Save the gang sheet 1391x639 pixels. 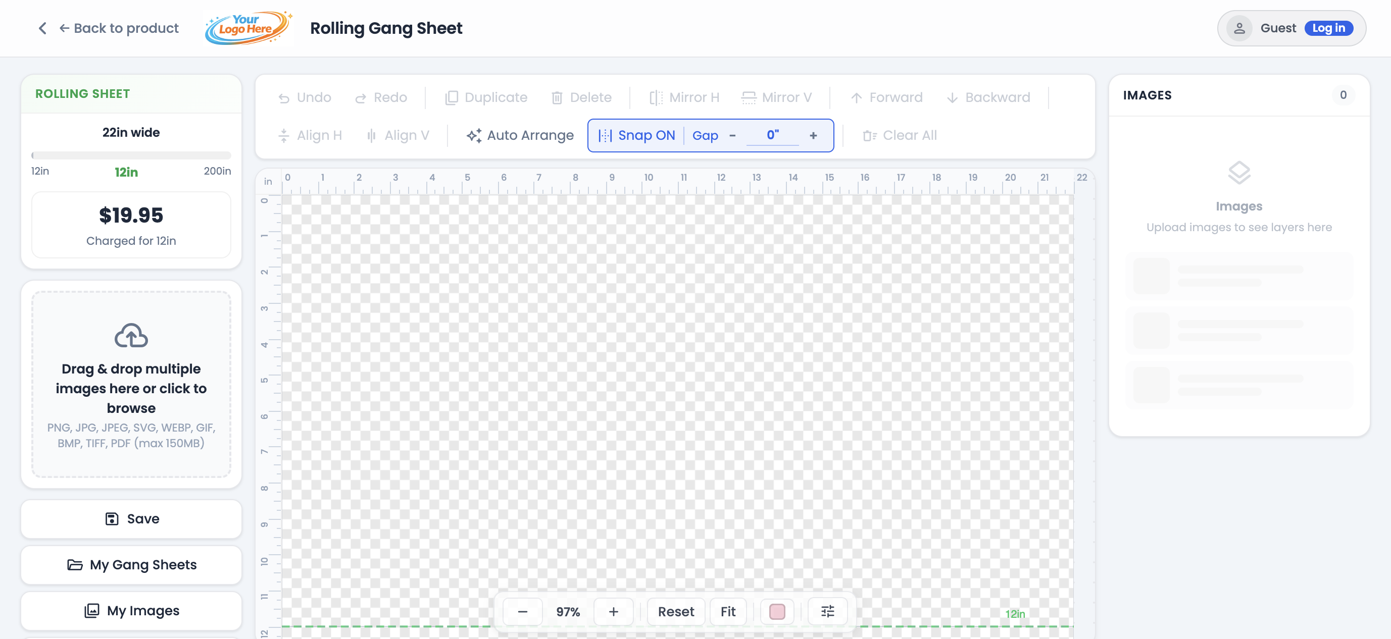[x=131, y=519]
